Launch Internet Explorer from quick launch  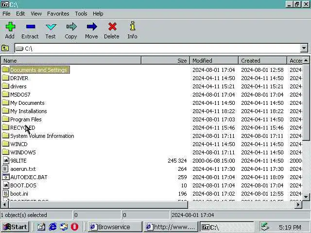[52, 227]
